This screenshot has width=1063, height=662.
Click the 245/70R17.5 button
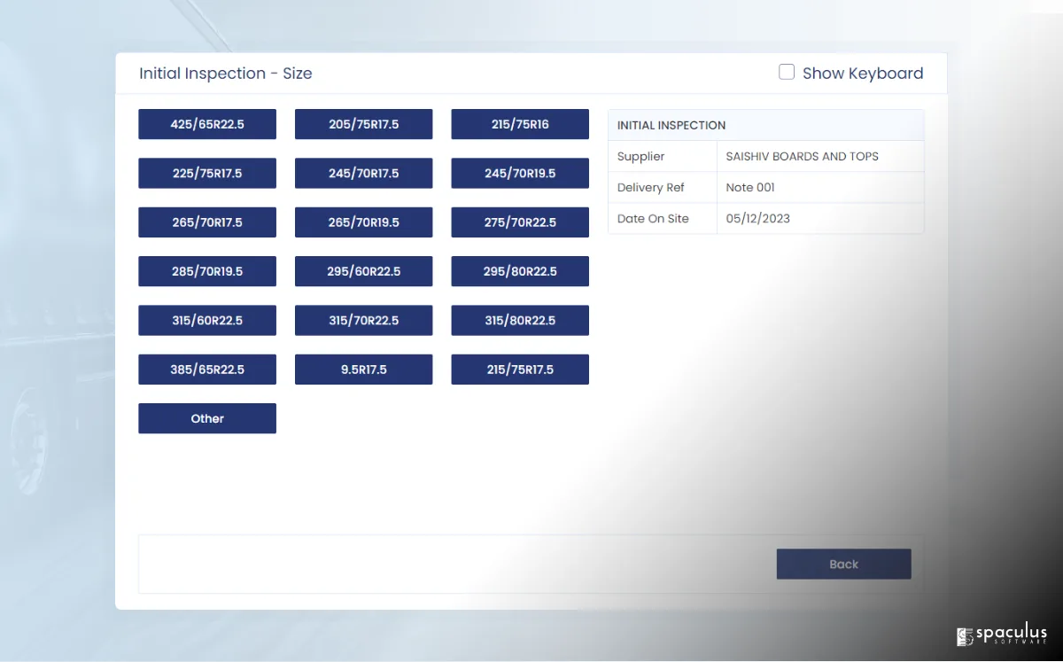[x=363, y=174]
